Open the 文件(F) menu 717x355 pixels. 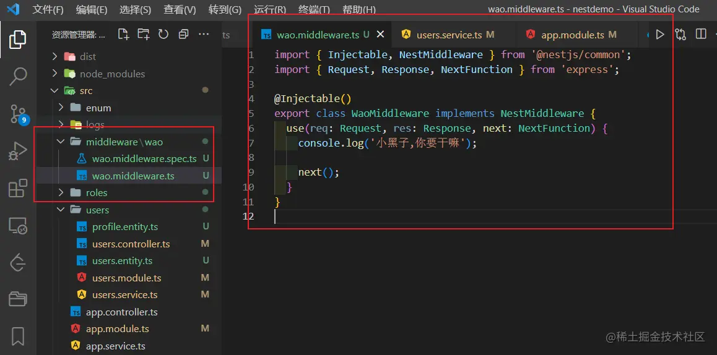[48, 10]
